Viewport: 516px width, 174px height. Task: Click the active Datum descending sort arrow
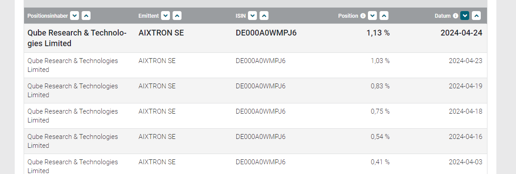(x=465, y=16)
